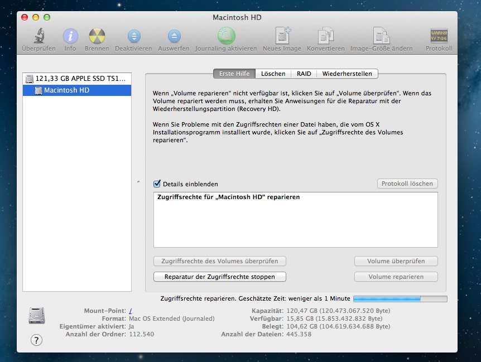Click the Auswerfen eject toolbar icon
Image resolution: width=481 pixels, height=362 pixels.
174,36
